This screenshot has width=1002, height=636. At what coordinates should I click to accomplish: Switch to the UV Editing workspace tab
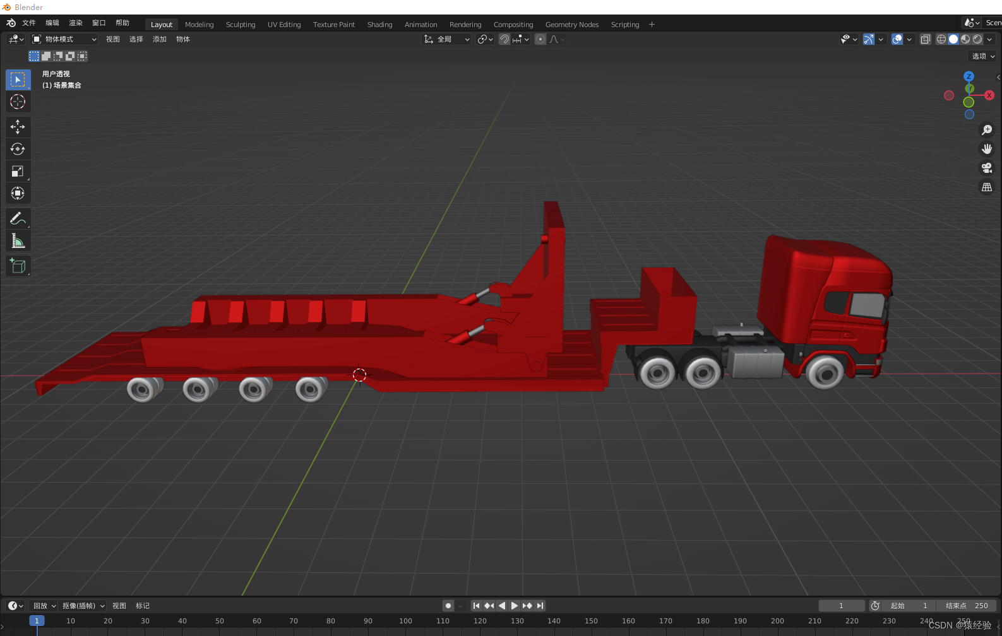click(x=284, y=25)
